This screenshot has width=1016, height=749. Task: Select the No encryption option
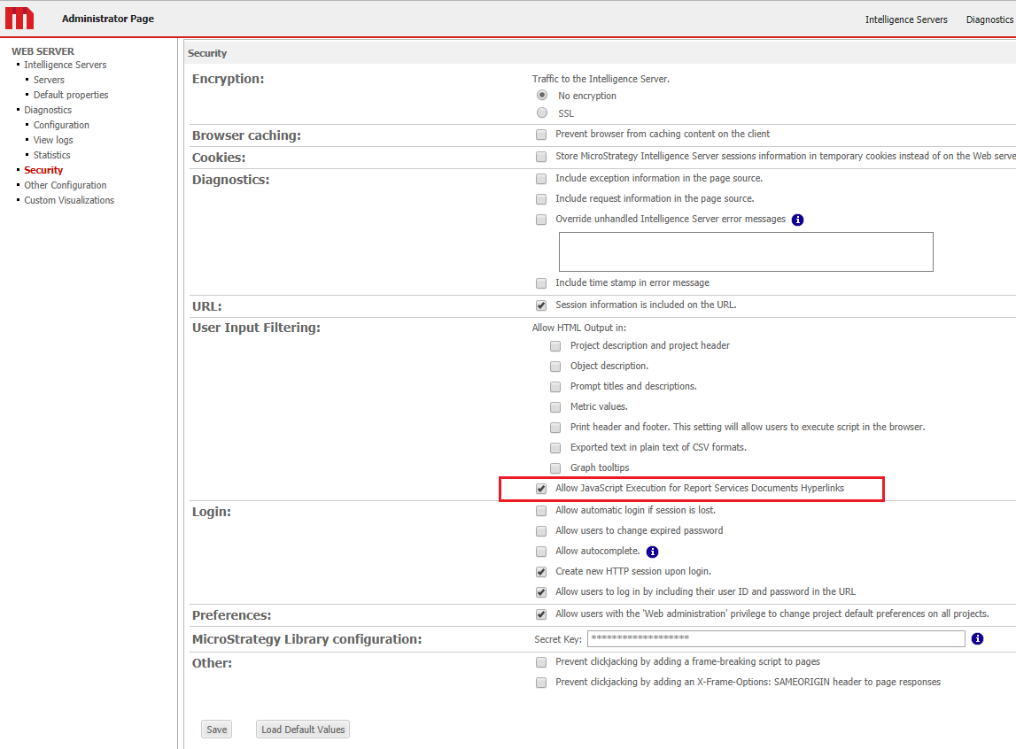(x=540, y=95)
